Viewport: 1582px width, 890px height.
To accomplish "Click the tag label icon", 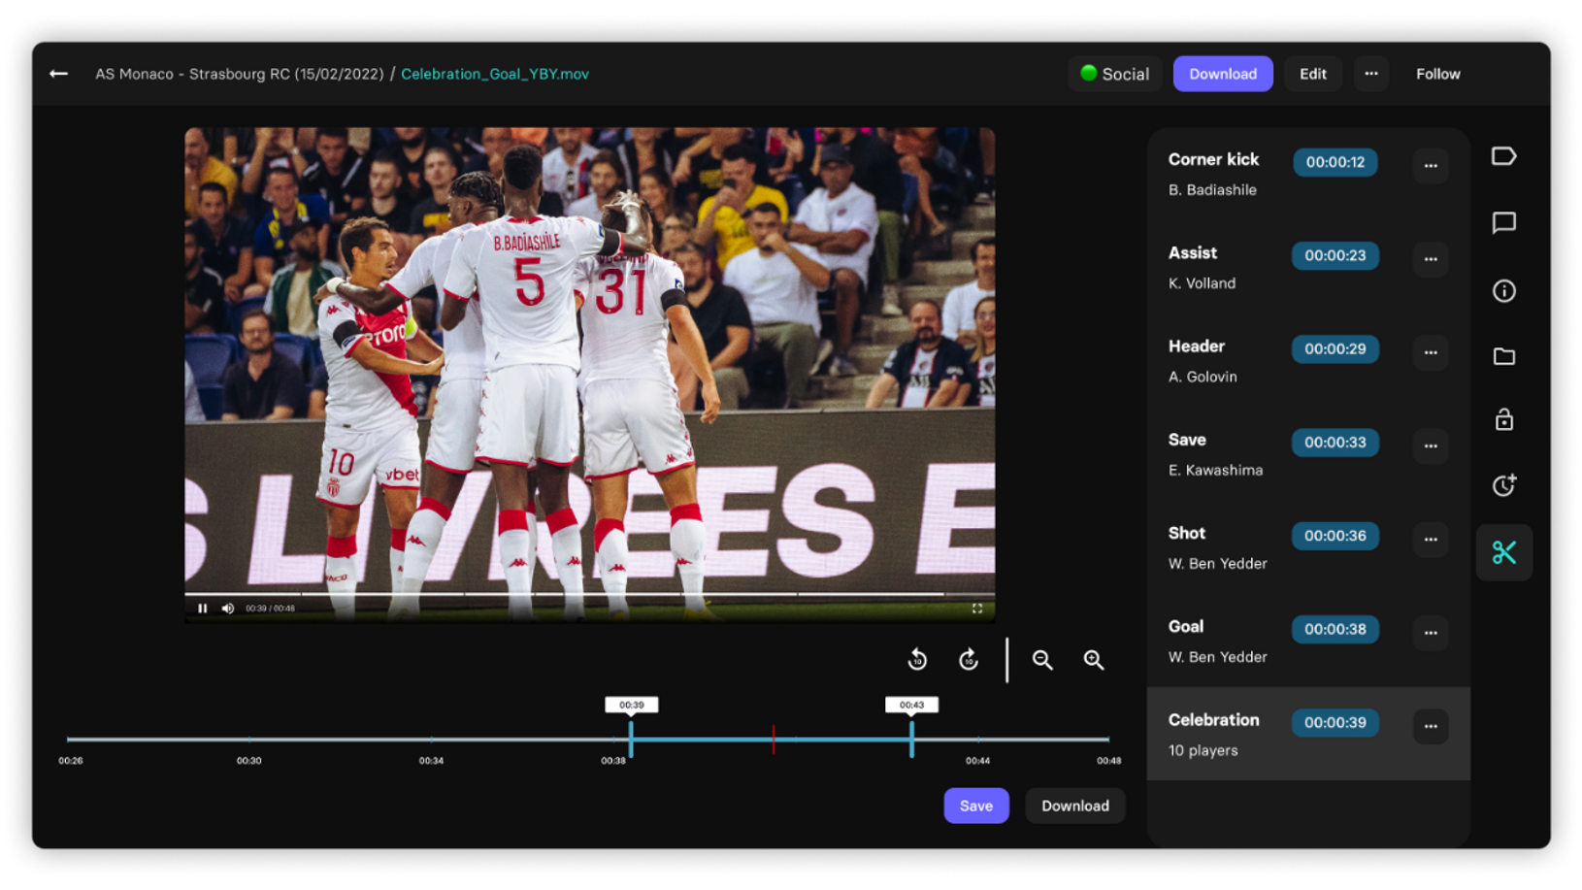I will coord(1503,156).
